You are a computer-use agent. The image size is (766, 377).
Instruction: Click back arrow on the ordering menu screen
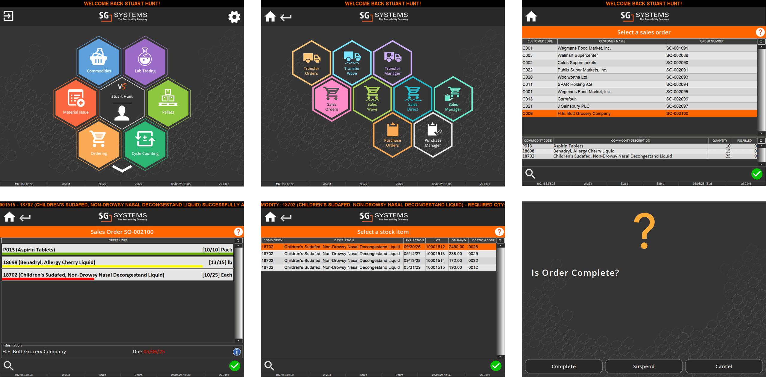[286, 17]
